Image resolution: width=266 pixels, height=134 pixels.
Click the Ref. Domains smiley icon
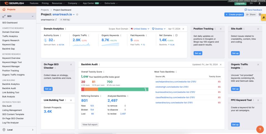point(177,35)
